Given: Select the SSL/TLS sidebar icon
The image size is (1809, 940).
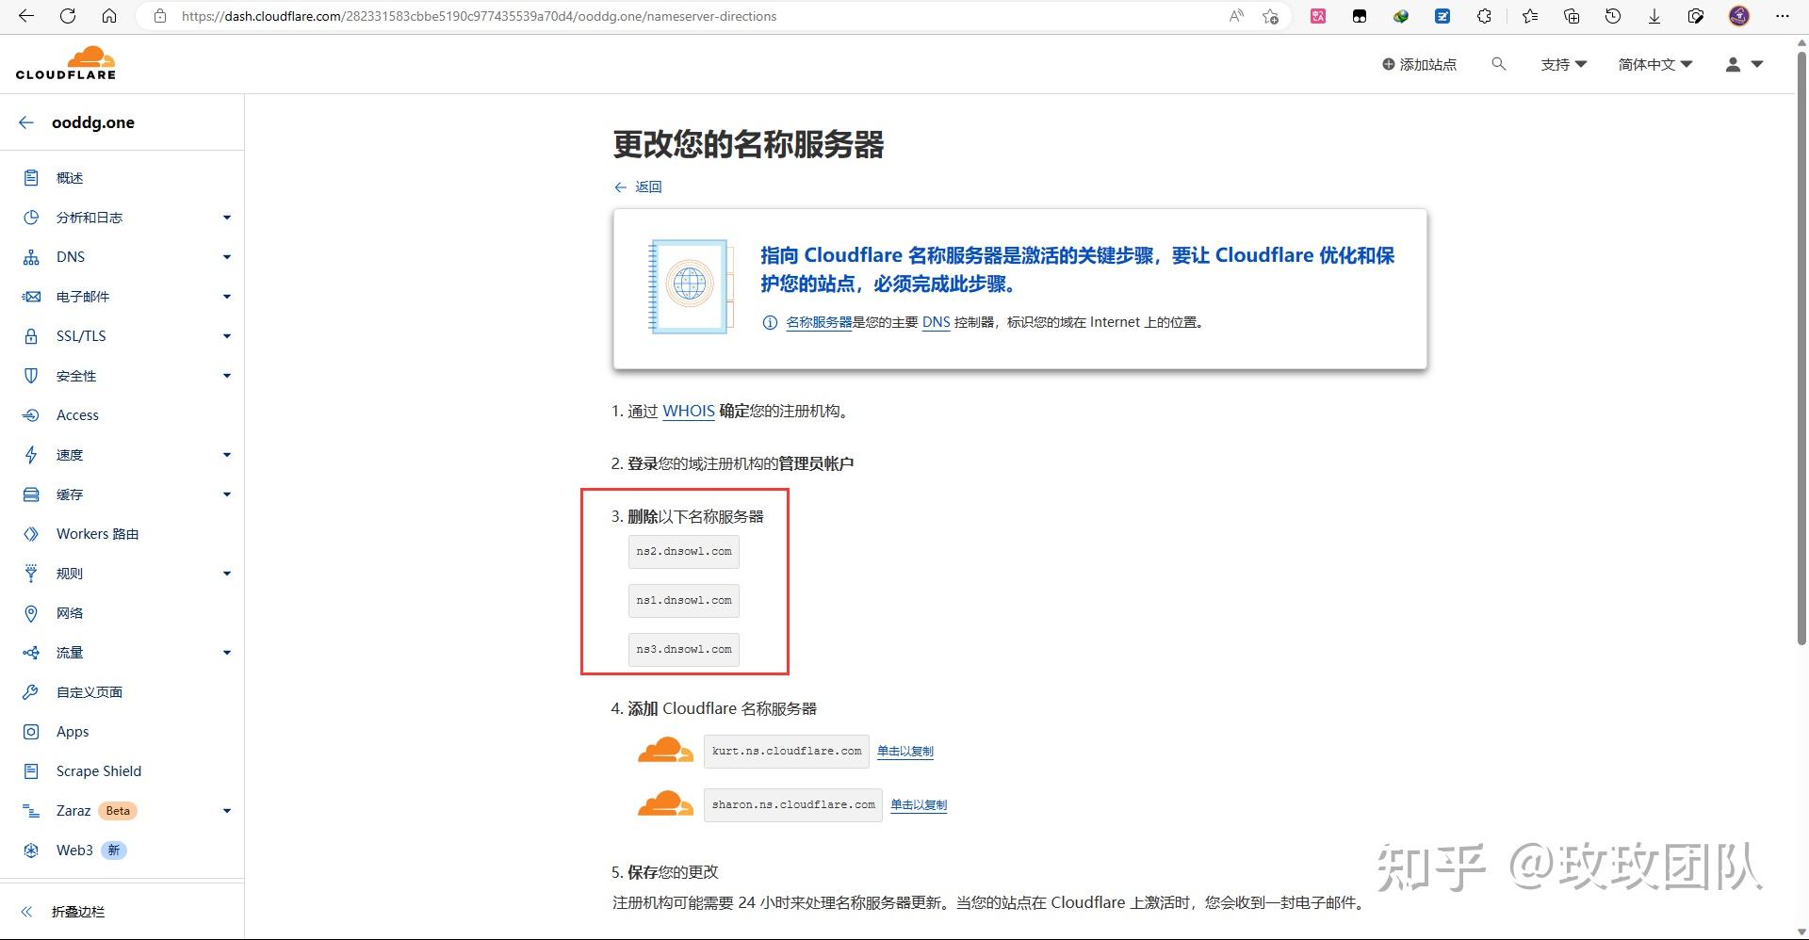Looking at the screenshot, I should 31,335.
